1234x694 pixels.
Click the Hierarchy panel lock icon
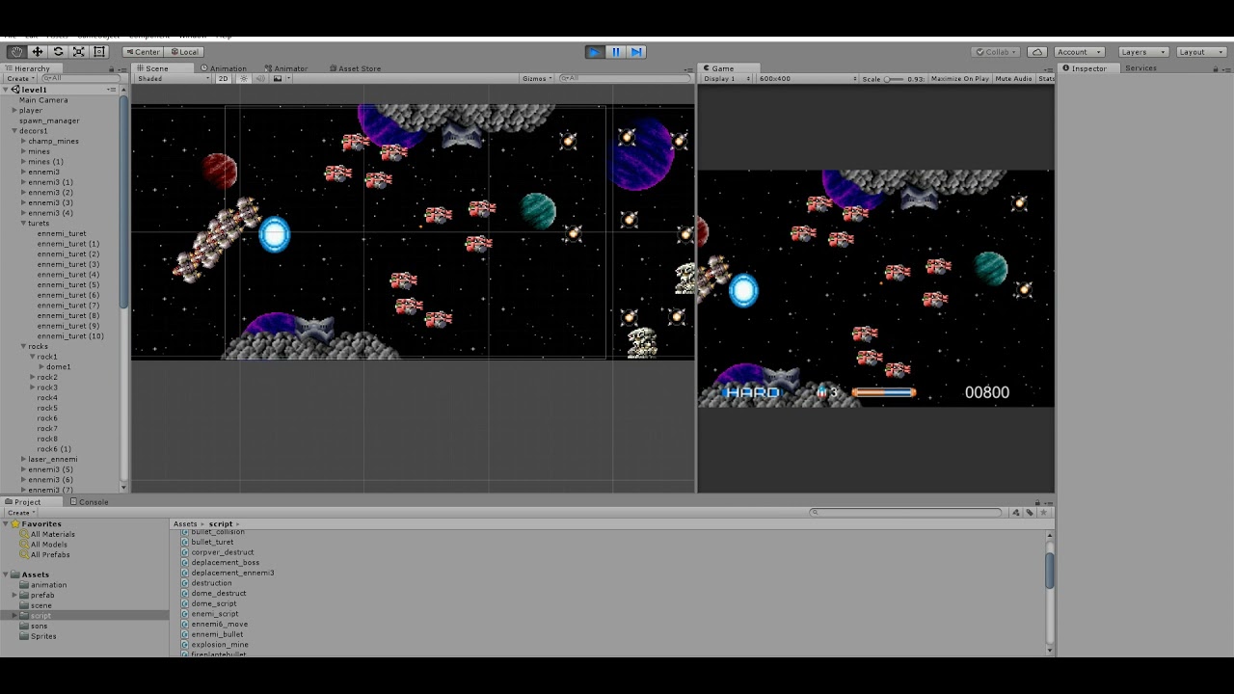(111, 69)
